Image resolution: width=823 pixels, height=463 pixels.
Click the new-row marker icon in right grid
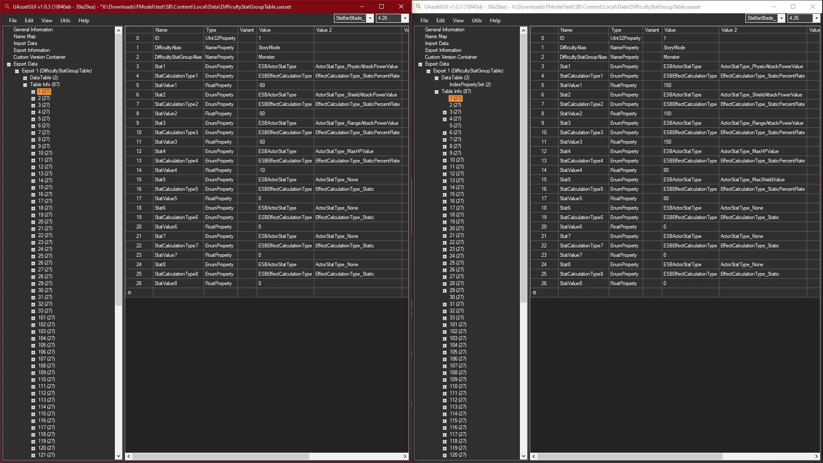535,293
